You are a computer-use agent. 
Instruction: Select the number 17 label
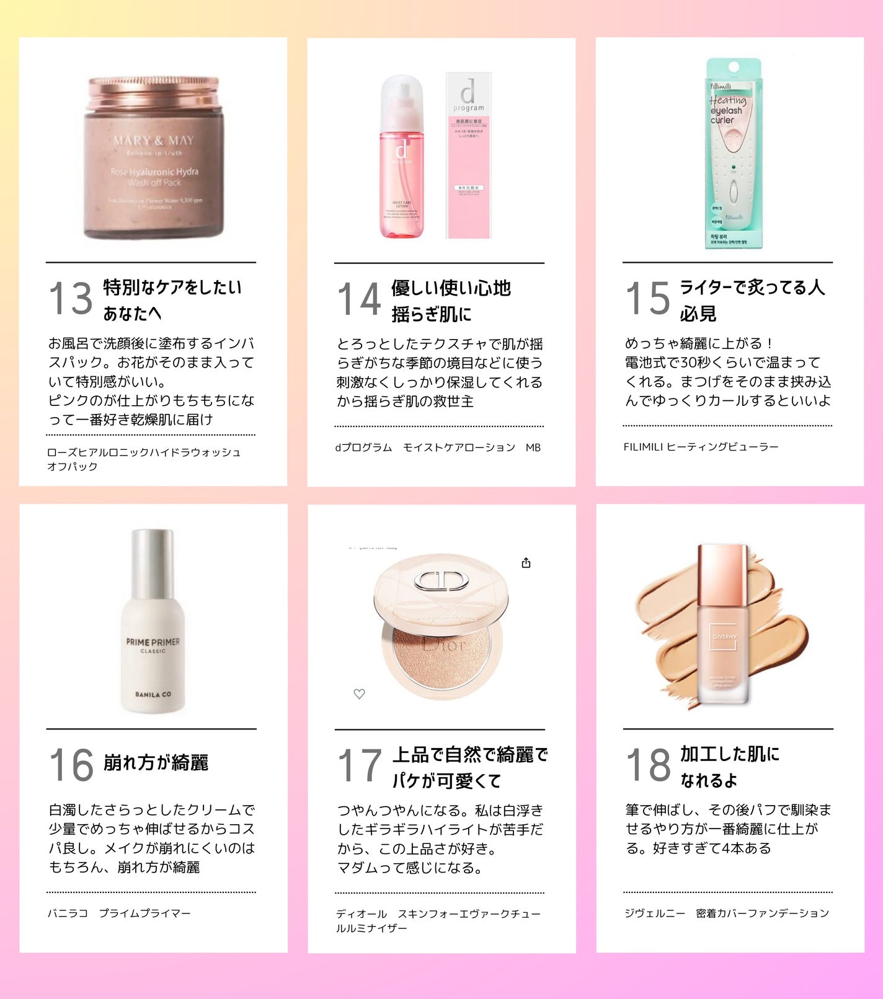click(x=360, y=766)
